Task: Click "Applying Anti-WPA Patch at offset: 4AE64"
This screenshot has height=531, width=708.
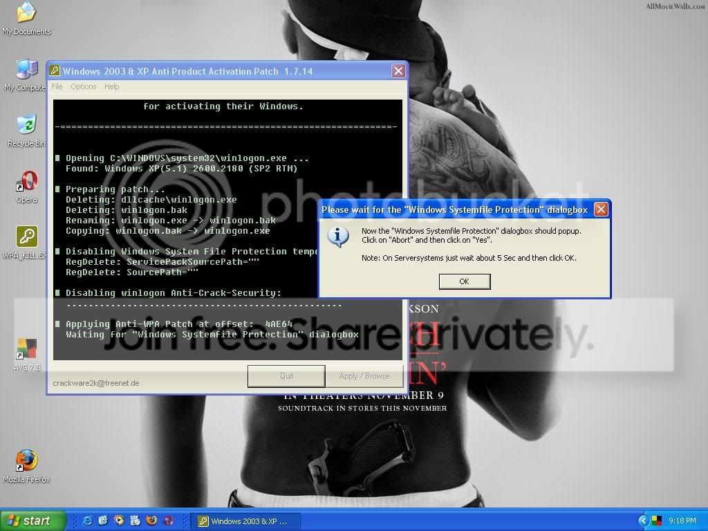Action: [x=179, y=324]
